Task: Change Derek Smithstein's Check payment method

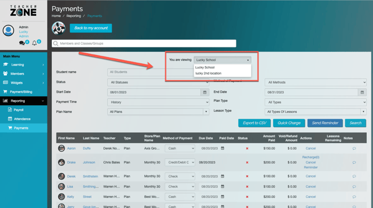Action: coord(180,176)
